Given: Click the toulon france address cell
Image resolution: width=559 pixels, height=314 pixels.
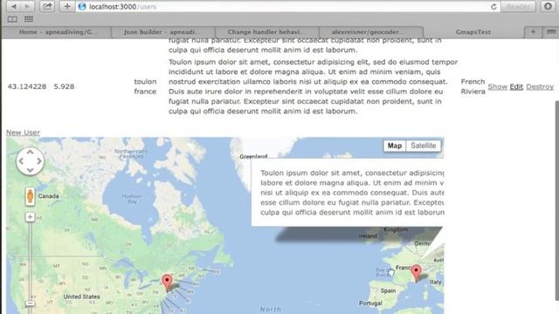Looking at the screenshot, I should click(x=145, y=86).
